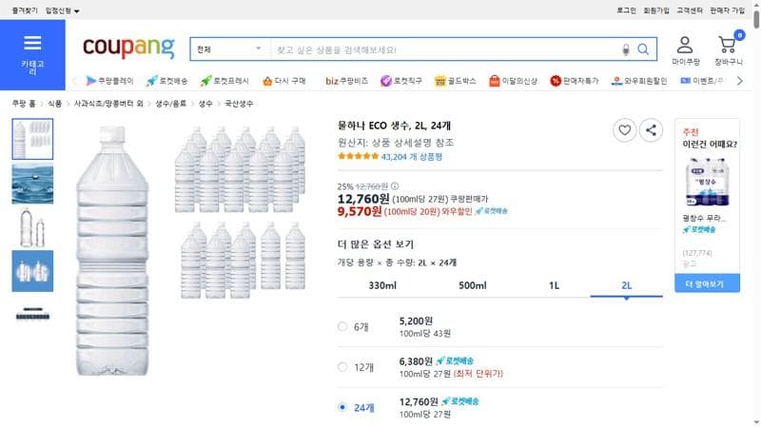
Task: Click the magnifier search icon
Action: 643,49
